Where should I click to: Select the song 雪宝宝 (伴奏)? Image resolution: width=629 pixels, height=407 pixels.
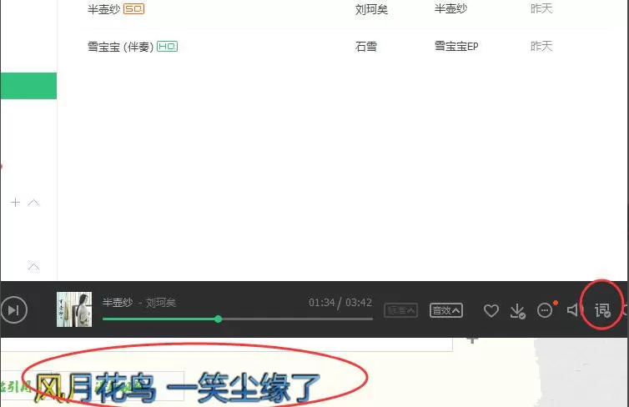pyautogui.click(x=120, y=47)
